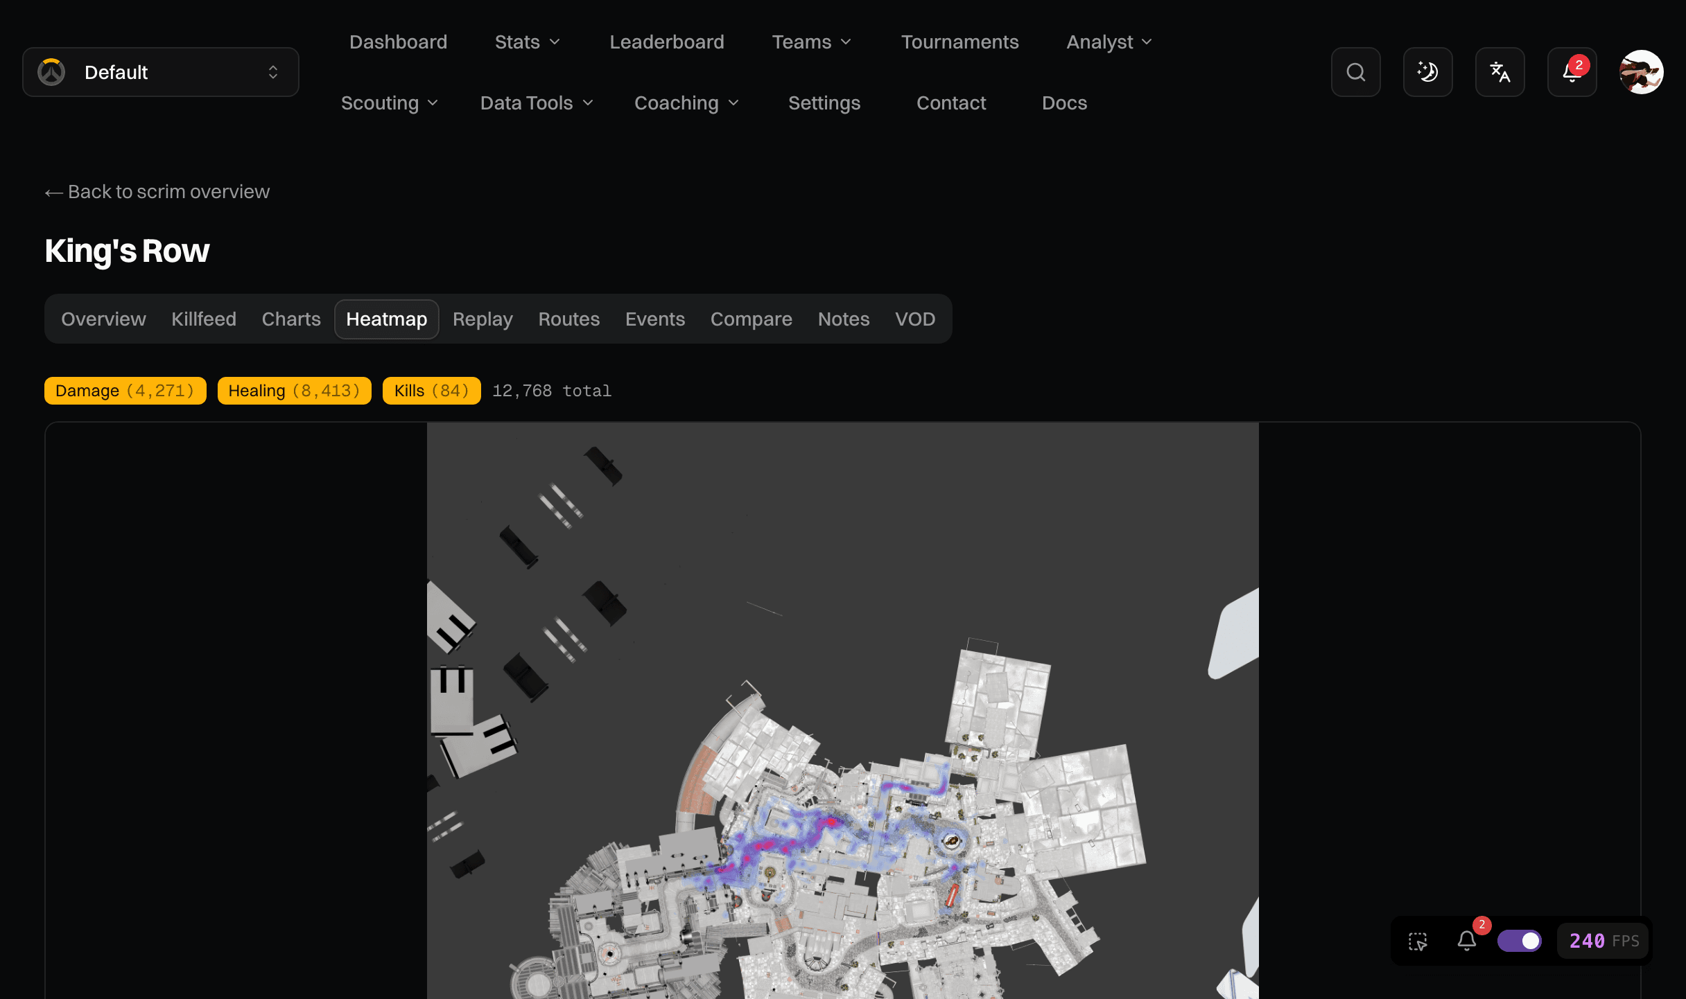Expand the Scouting menu

(390, 103)
